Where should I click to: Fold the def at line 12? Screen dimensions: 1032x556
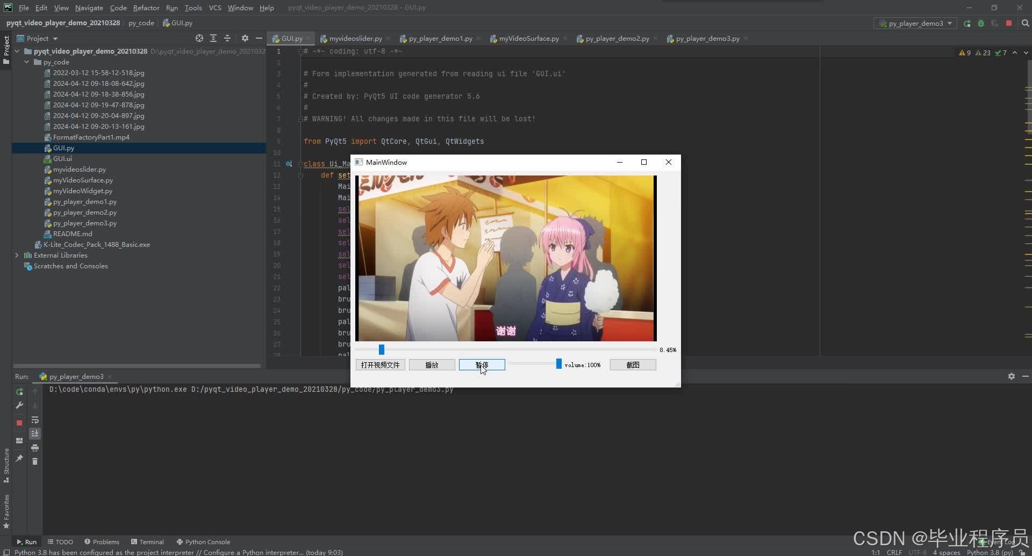[300, 175]
